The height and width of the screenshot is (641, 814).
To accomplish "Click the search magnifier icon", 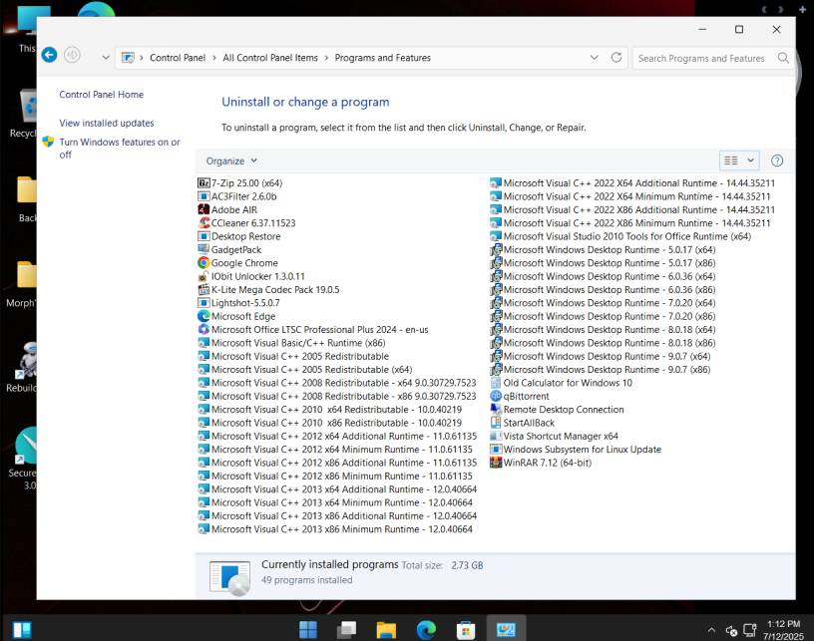I will pos(783,58).
